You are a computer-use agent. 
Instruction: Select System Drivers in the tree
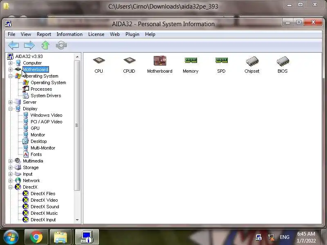[x=46, y=96]
